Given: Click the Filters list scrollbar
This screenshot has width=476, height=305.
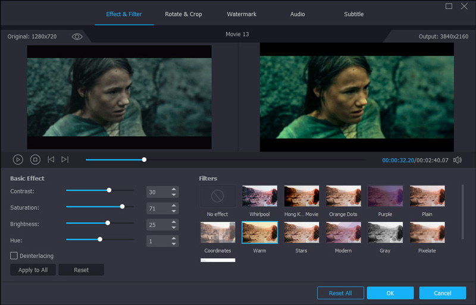Looking at the screenshot, I should (x=463, y=212).
